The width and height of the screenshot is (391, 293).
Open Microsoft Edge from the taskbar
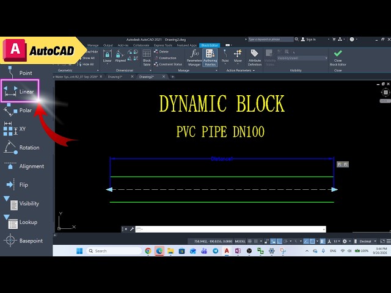(x=159, y=251)
